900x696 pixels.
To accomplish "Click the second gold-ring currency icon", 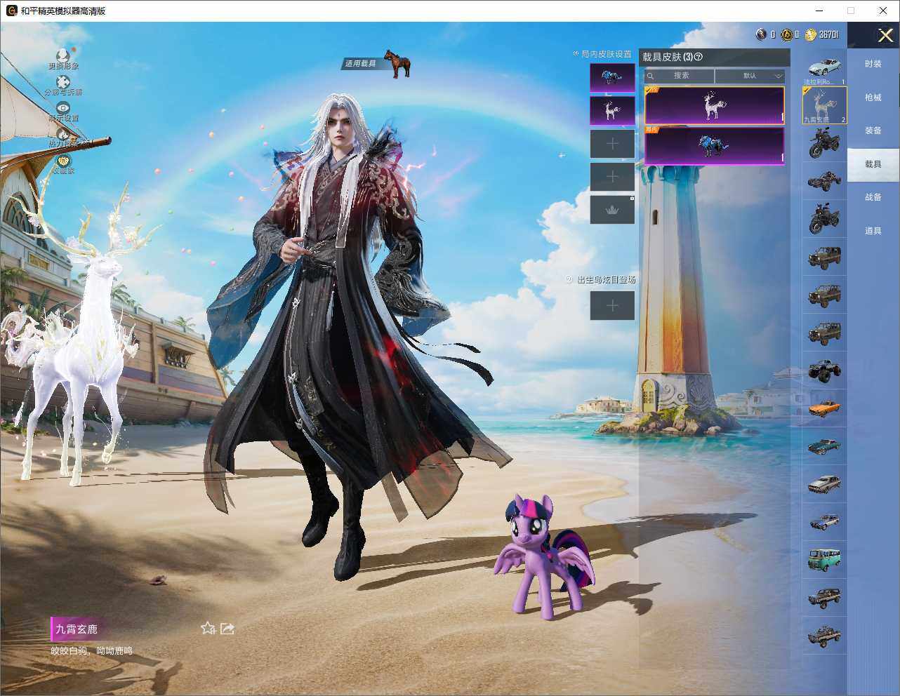I will [x=786, y=34].
